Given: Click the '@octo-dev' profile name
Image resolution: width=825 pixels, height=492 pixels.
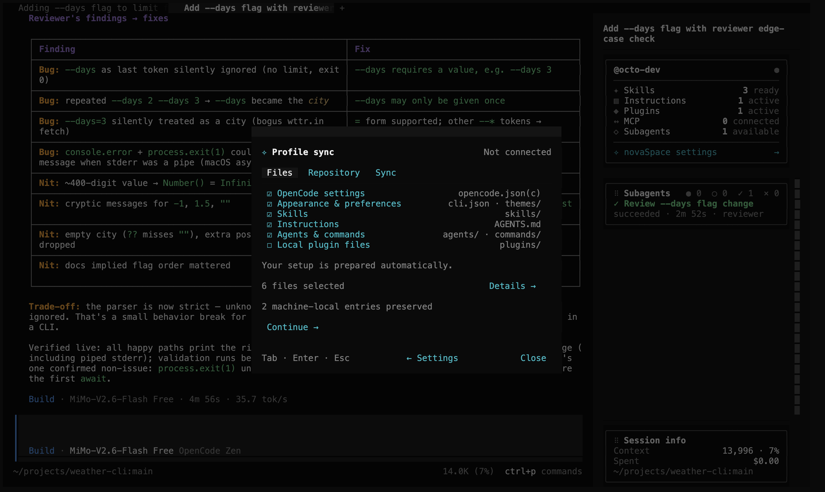Looking at the screenshot, I should click(x=637, y=70).
